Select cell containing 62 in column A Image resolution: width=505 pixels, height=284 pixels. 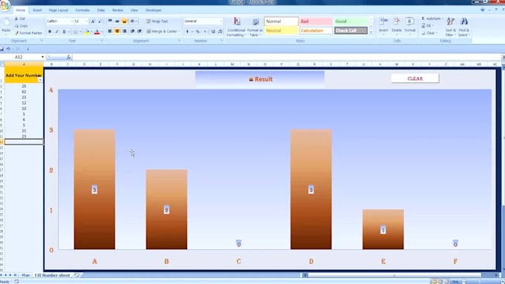(24, 92)
